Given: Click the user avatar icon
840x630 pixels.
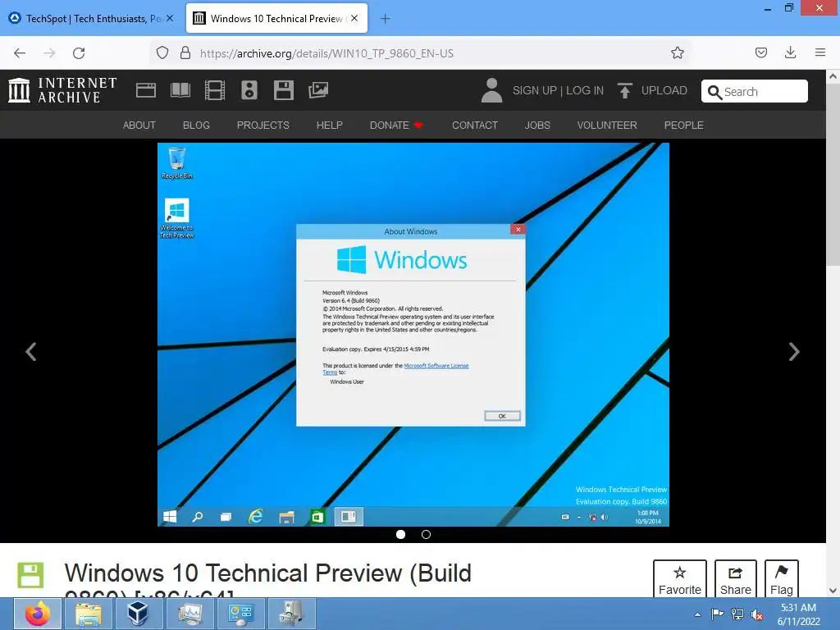Looking at the screenshot, I should tap(491, 90).
